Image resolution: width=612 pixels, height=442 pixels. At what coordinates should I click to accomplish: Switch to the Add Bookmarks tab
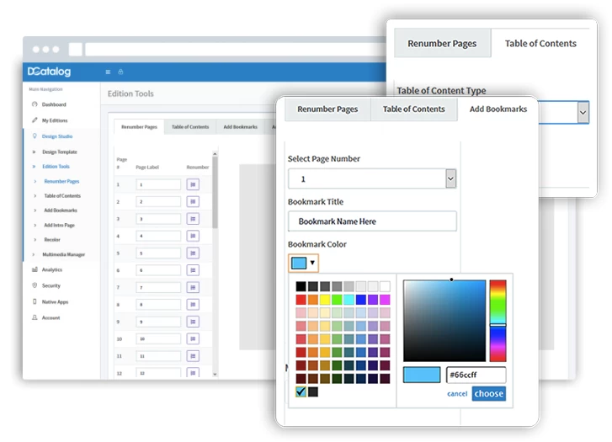point(498,109)
